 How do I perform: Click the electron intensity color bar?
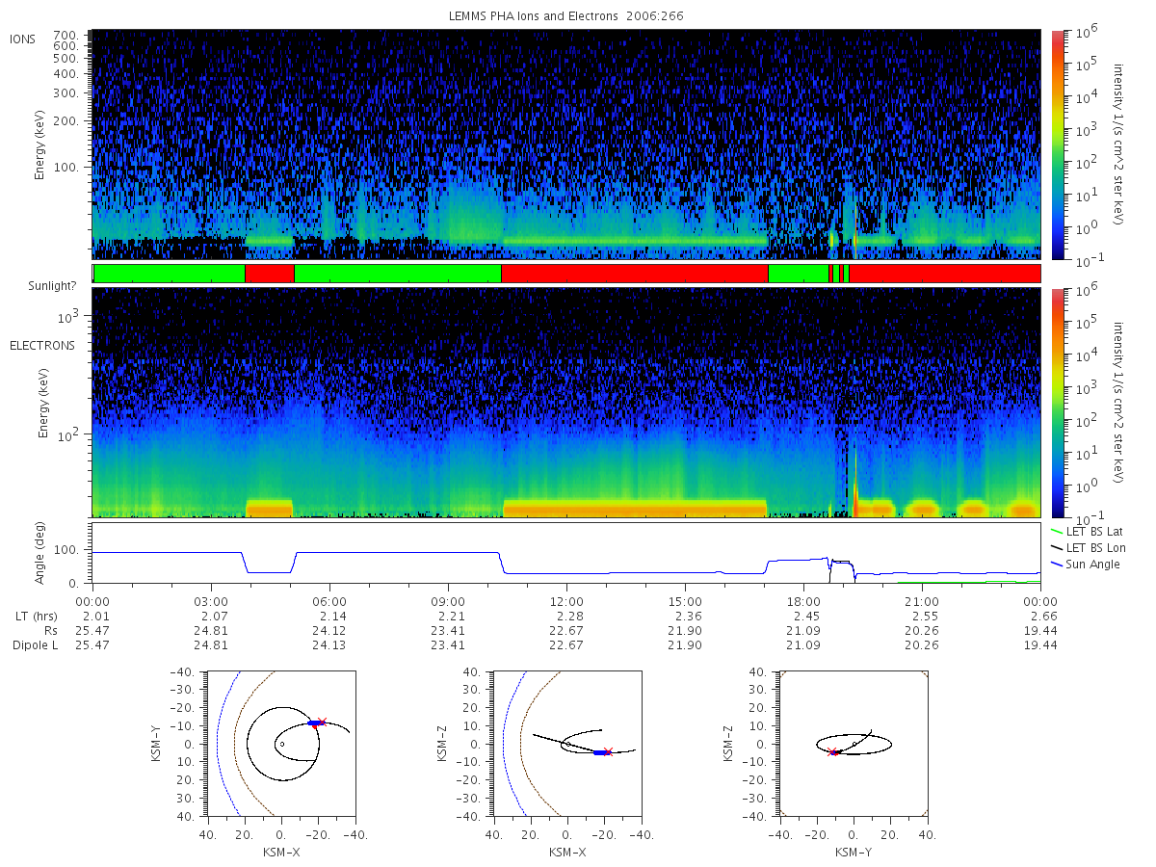(x=1057, y=403)
